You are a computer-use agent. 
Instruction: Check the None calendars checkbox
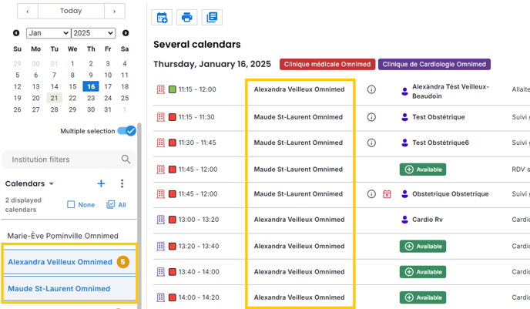(x=71, y=204)
